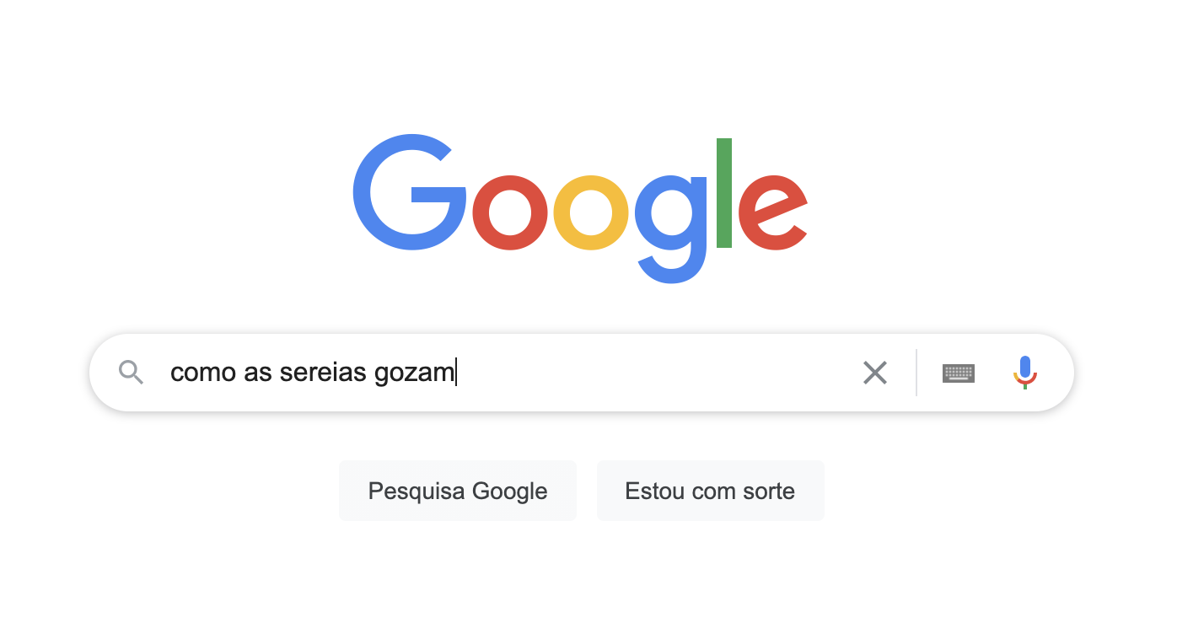Viewport: 1177px width, 639px height.
Task: Click the green "l" of Google logo
Action: point(723,193)
